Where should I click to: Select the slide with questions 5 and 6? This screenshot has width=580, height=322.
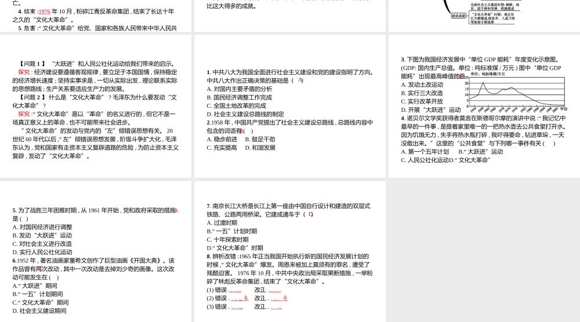96,251
